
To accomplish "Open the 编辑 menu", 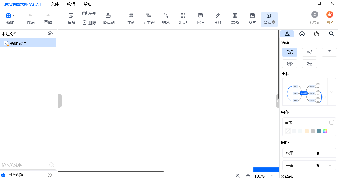I will (71, 4).
